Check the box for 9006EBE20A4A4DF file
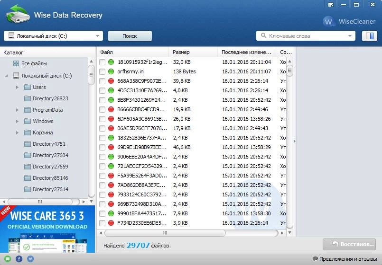 (102, 157)
